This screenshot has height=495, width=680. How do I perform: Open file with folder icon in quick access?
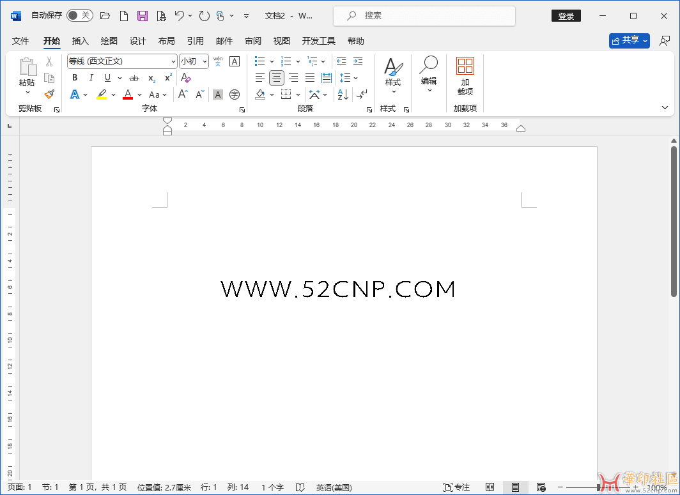pos(105,16)
